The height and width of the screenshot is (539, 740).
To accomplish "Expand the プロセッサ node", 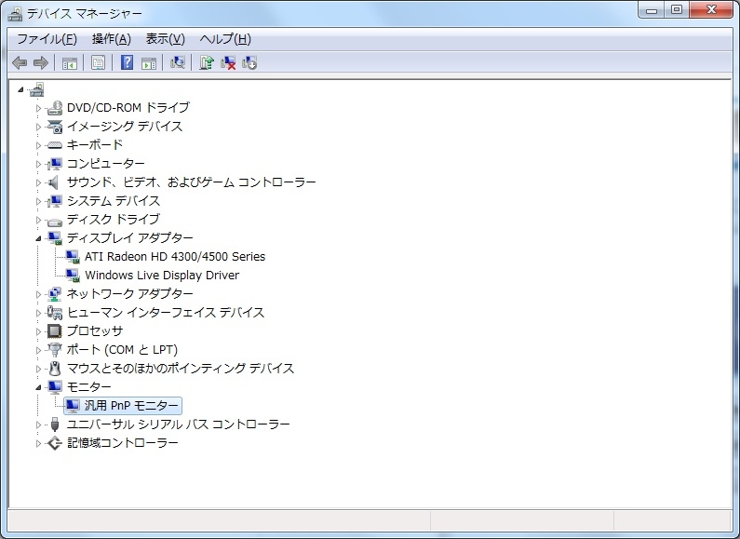I will click(x=39, y=331).
